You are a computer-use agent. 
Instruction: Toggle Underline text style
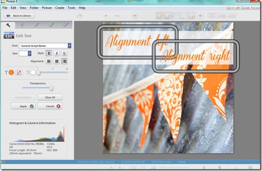coord(64,53)
